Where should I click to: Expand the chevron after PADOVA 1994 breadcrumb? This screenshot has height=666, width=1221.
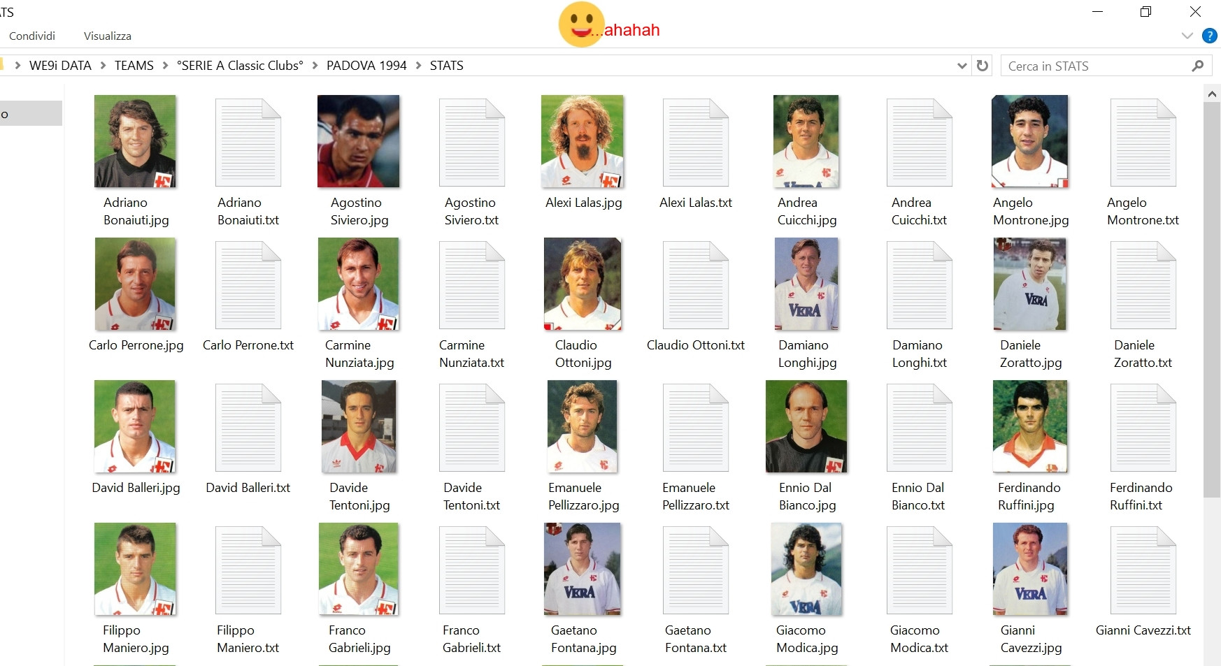pyautogui.click(x=418, y=66)
